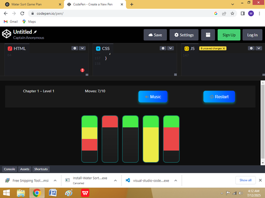
Task: Save the pen
Action: point(155,35)
